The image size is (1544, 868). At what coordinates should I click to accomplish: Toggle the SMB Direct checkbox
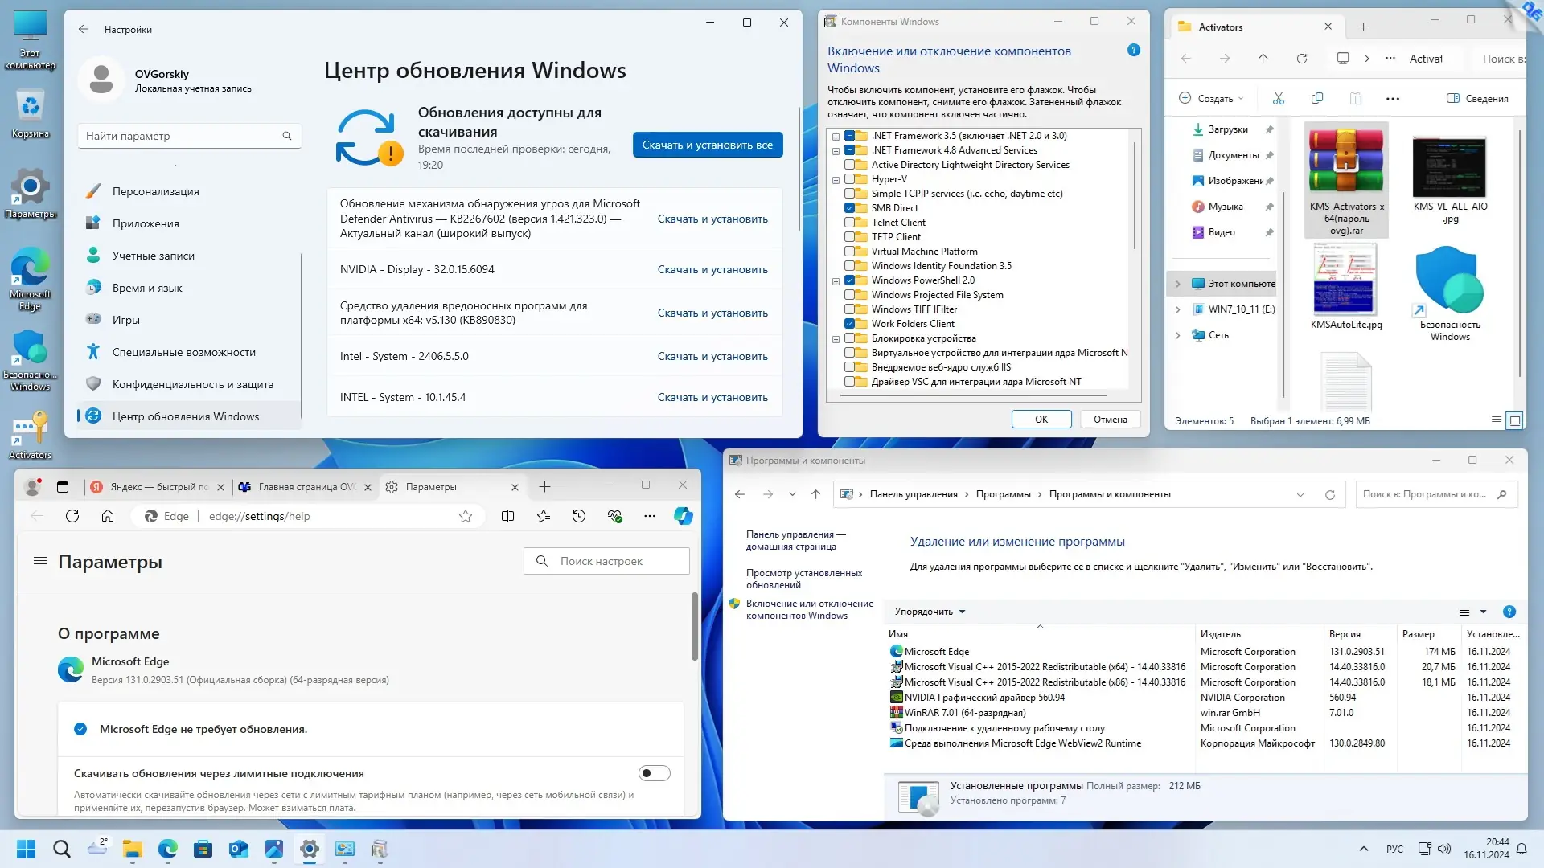[850, 208]
